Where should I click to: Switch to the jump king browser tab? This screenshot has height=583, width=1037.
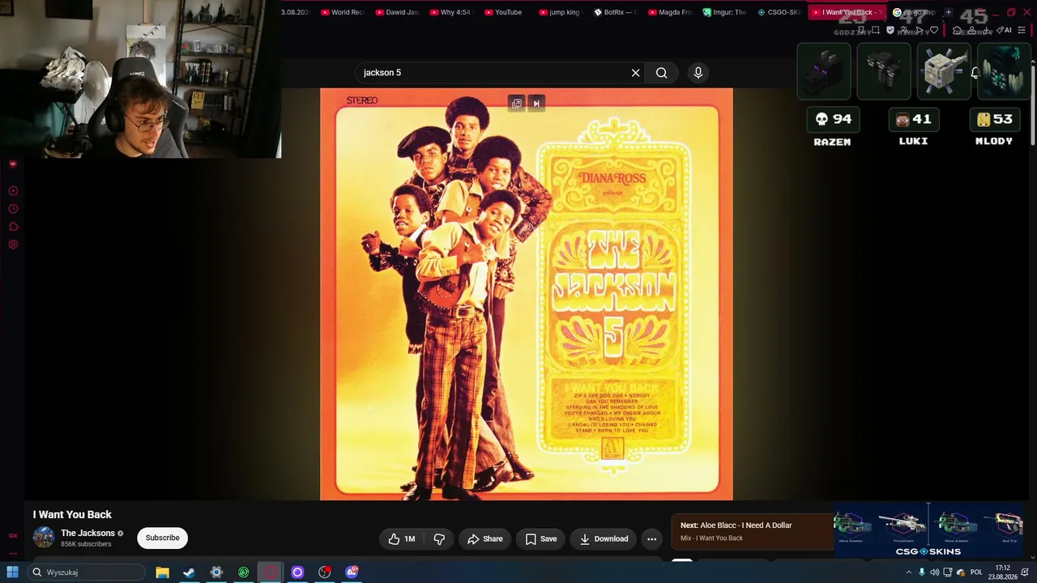pos(561,12)
